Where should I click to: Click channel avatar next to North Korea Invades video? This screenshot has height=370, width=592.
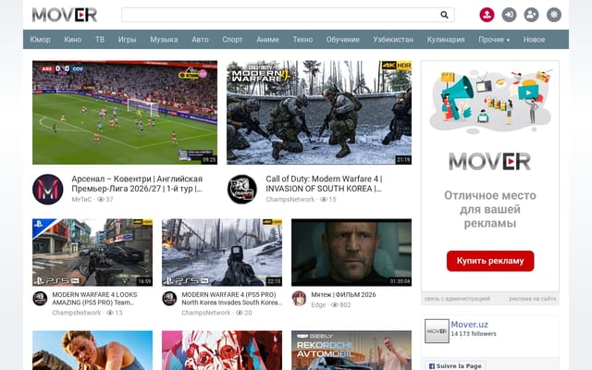[x=169, y=299]
